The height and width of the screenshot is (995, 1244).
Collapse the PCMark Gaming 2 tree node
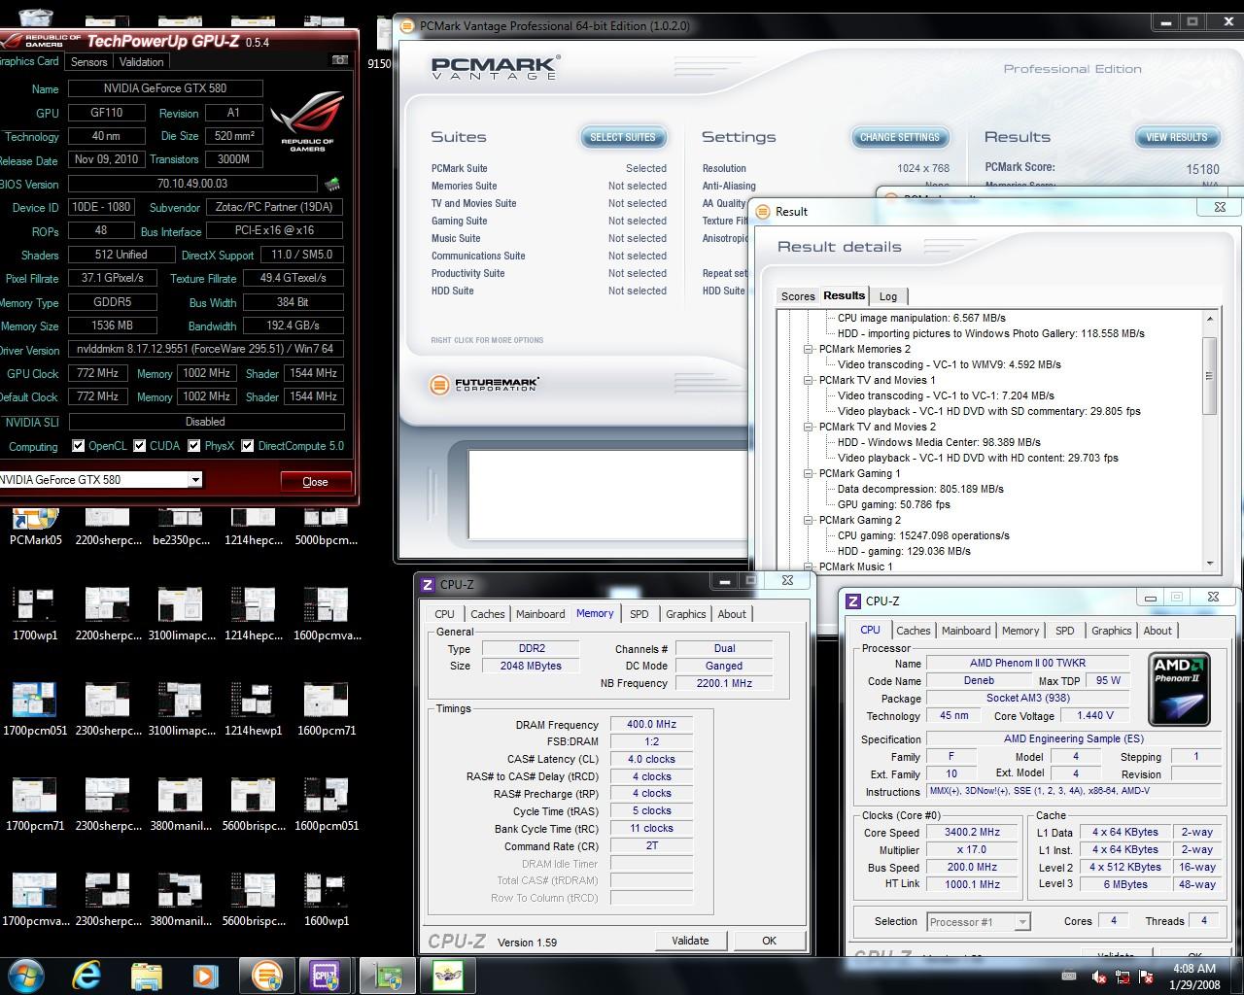pyautogui.click(x=809, y=520)
